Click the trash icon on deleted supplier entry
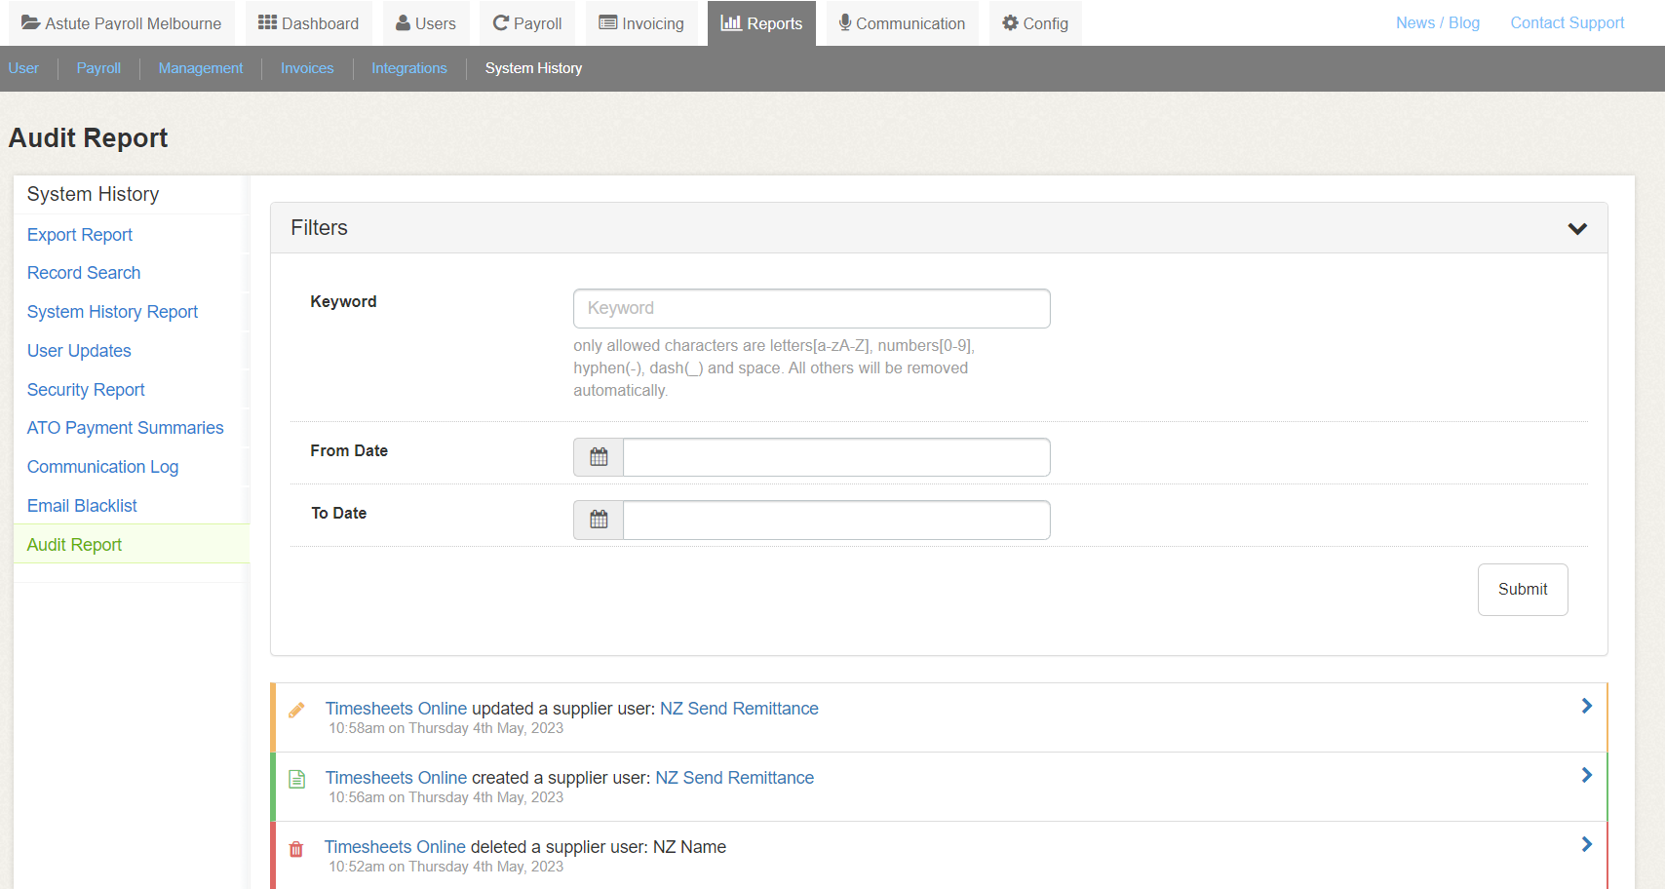1665x889 pixels. [296, 849]
